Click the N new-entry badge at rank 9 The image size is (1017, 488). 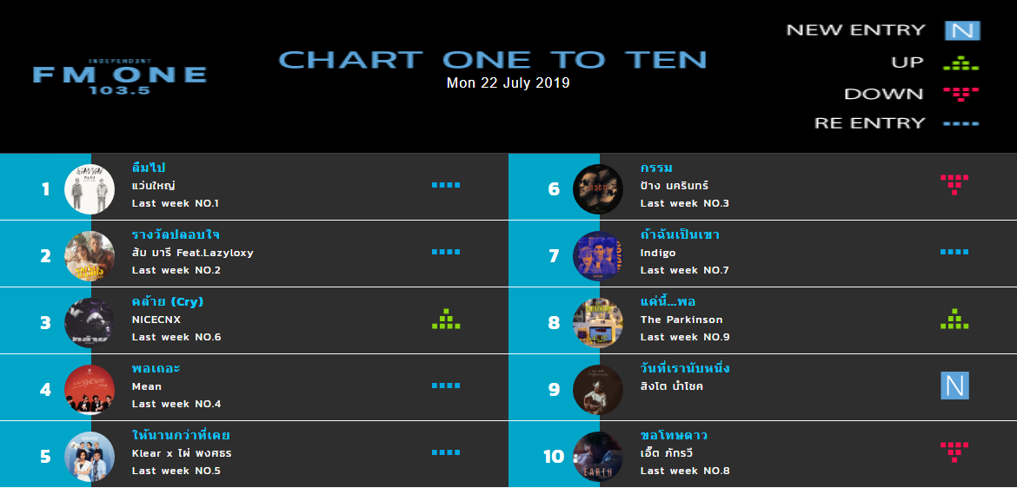pyautogui.click(x=954, y=386)
